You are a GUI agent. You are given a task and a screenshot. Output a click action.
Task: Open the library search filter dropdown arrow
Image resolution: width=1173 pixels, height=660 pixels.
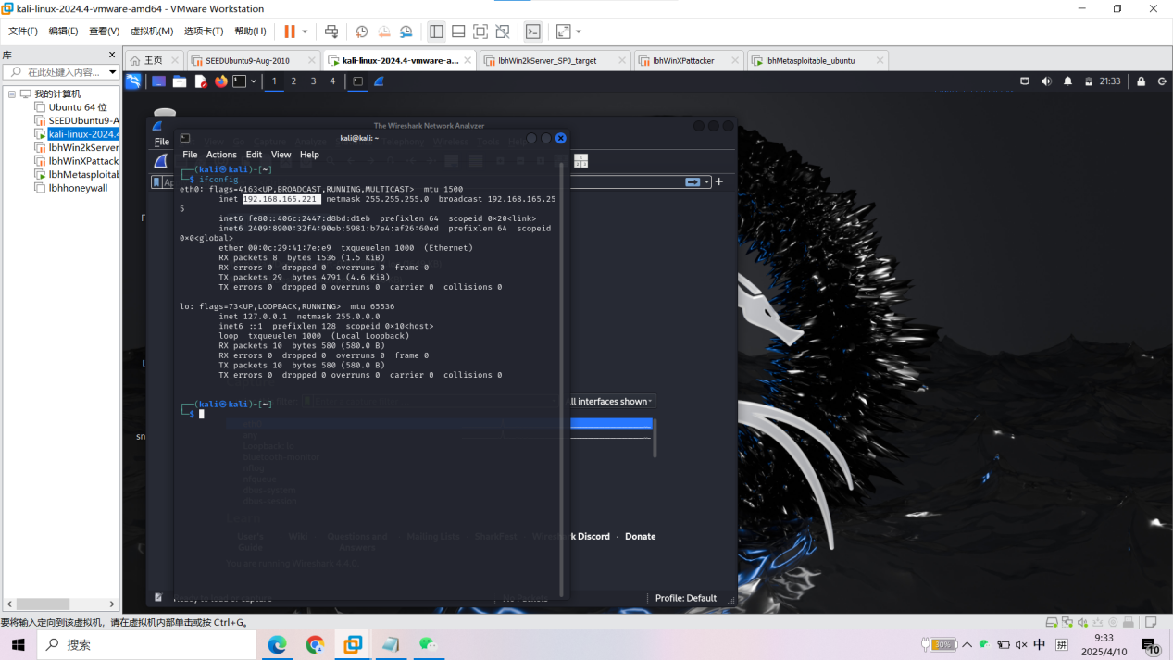pos(112,72)
